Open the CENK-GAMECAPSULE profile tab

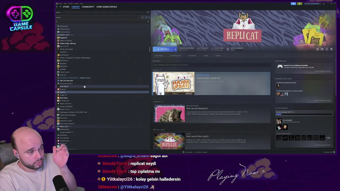pos(107,7)
